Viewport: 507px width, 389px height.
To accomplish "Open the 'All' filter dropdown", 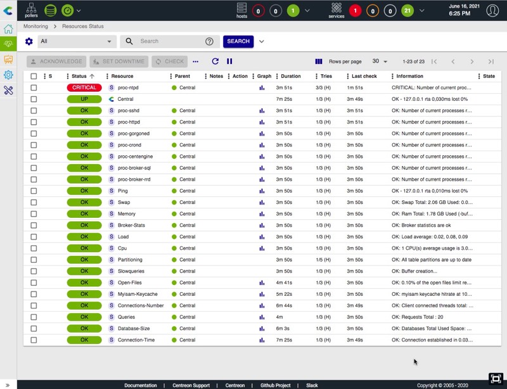I will 76,41.
